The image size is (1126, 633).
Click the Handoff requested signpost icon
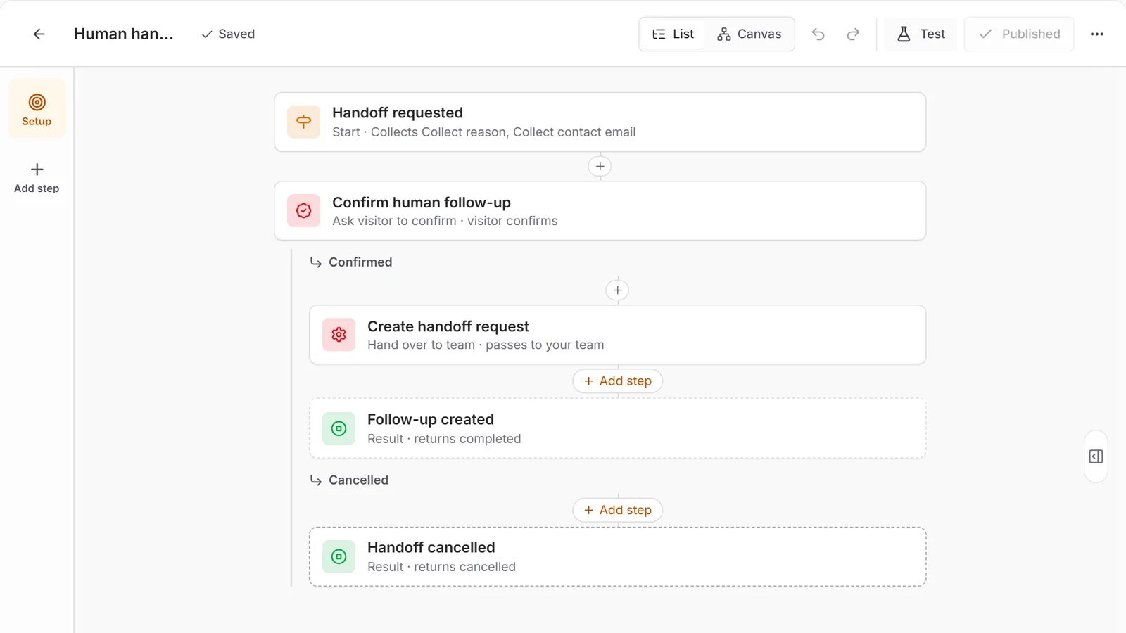click(303, 122)
